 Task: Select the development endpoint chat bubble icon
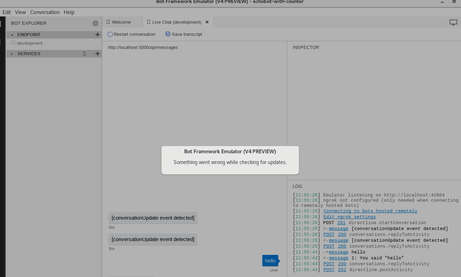coord(13,43)
